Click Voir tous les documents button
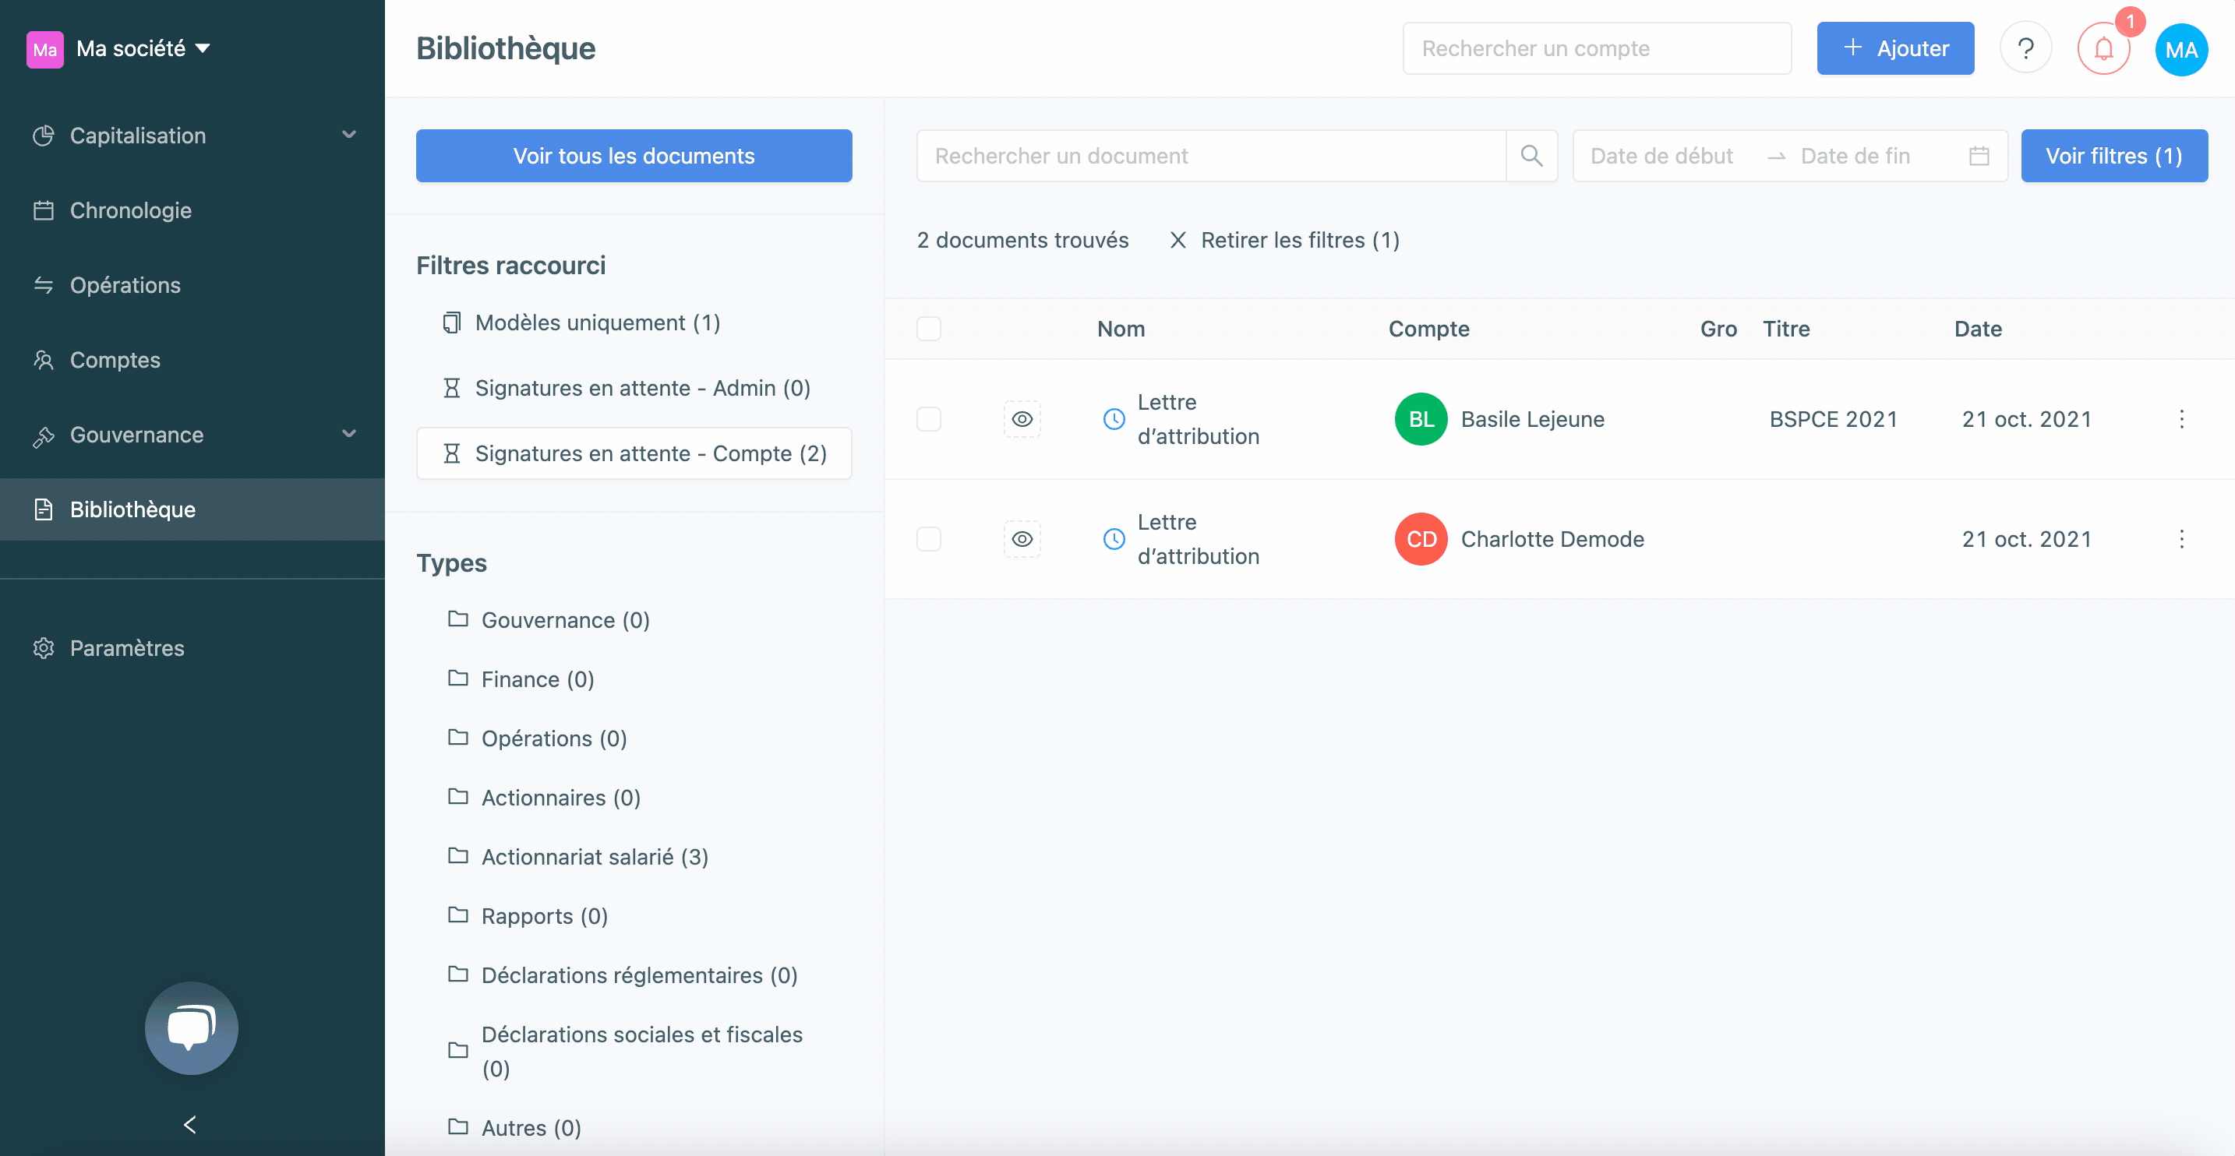This screenshot has height=1156, width=2235. tap(634, 156)
